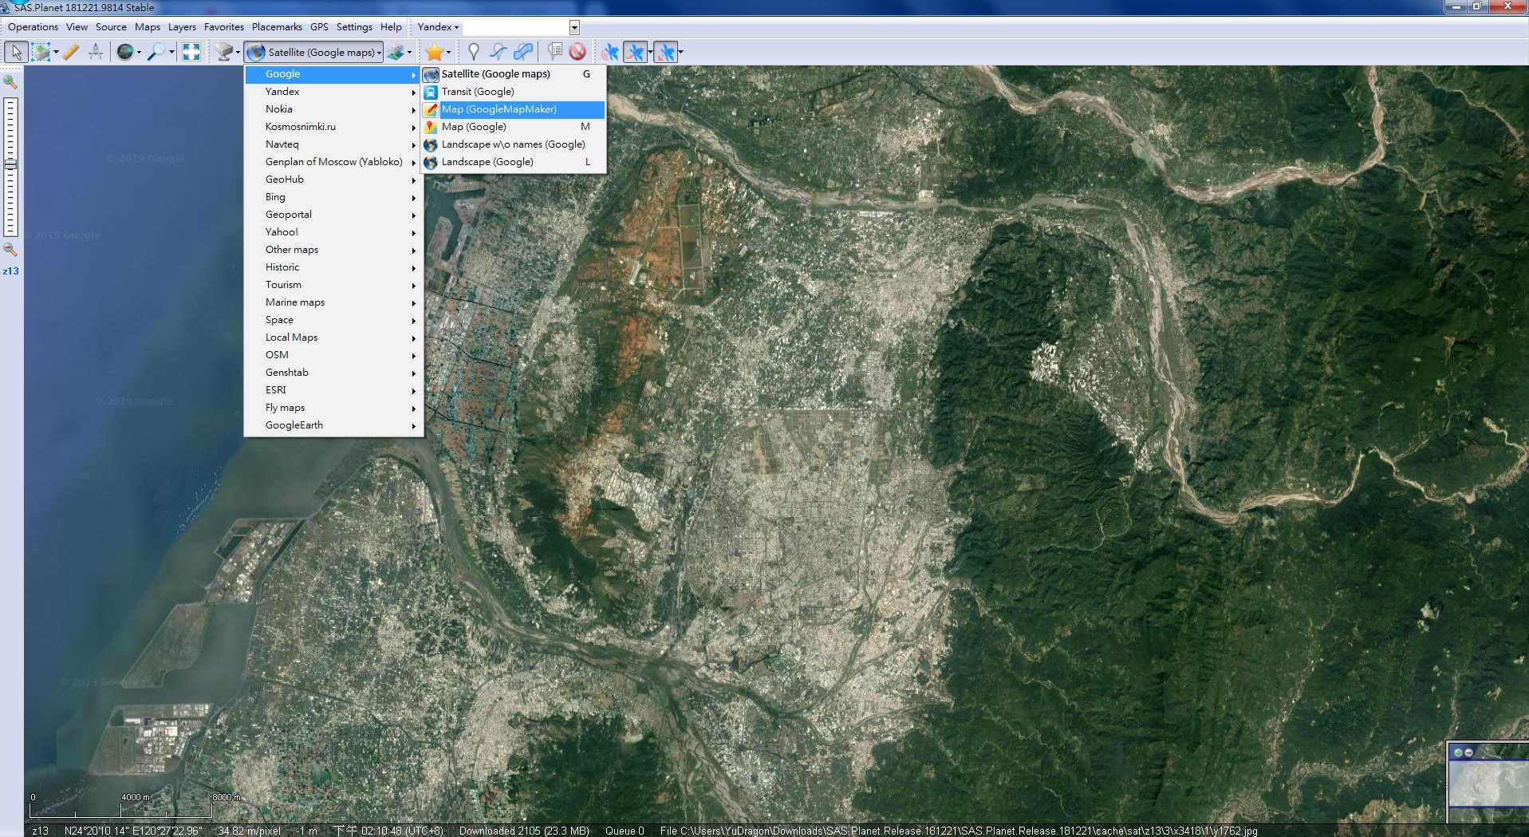The height and width of the screenshot is (837, 1529).
Task: Click zoom out magnifier on left panel
Action: 10,249
